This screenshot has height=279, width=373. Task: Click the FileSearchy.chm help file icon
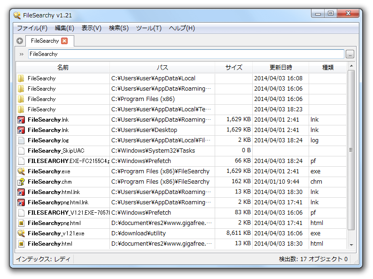[x=21, y=182]
